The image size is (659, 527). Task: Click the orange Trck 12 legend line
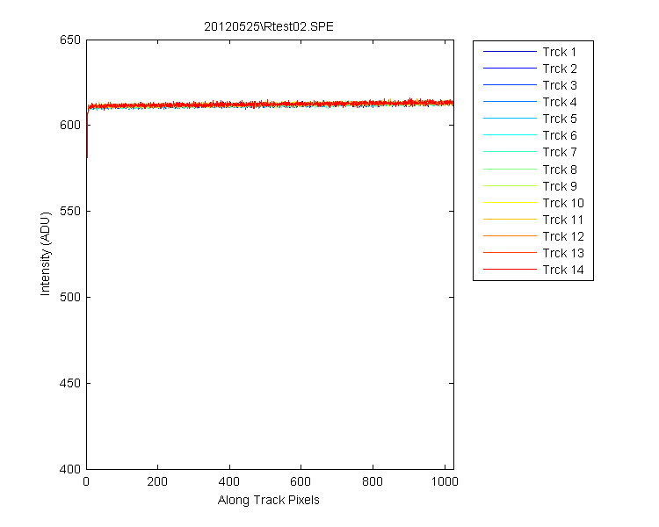[x=510, y=235]
